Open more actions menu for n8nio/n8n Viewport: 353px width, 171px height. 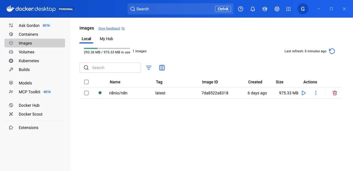click(316, 93)
